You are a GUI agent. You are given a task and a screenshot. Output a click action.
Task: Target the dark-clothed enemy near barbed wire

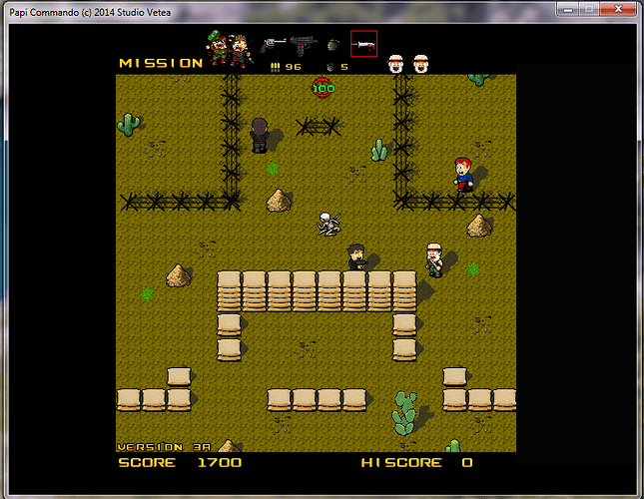[260, 135]
